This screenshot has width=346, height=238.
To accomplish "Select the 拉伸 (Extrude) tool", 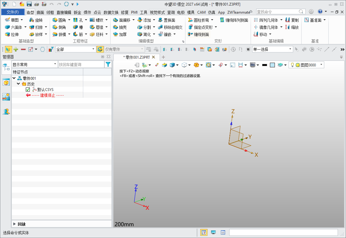I will point(12,34).
